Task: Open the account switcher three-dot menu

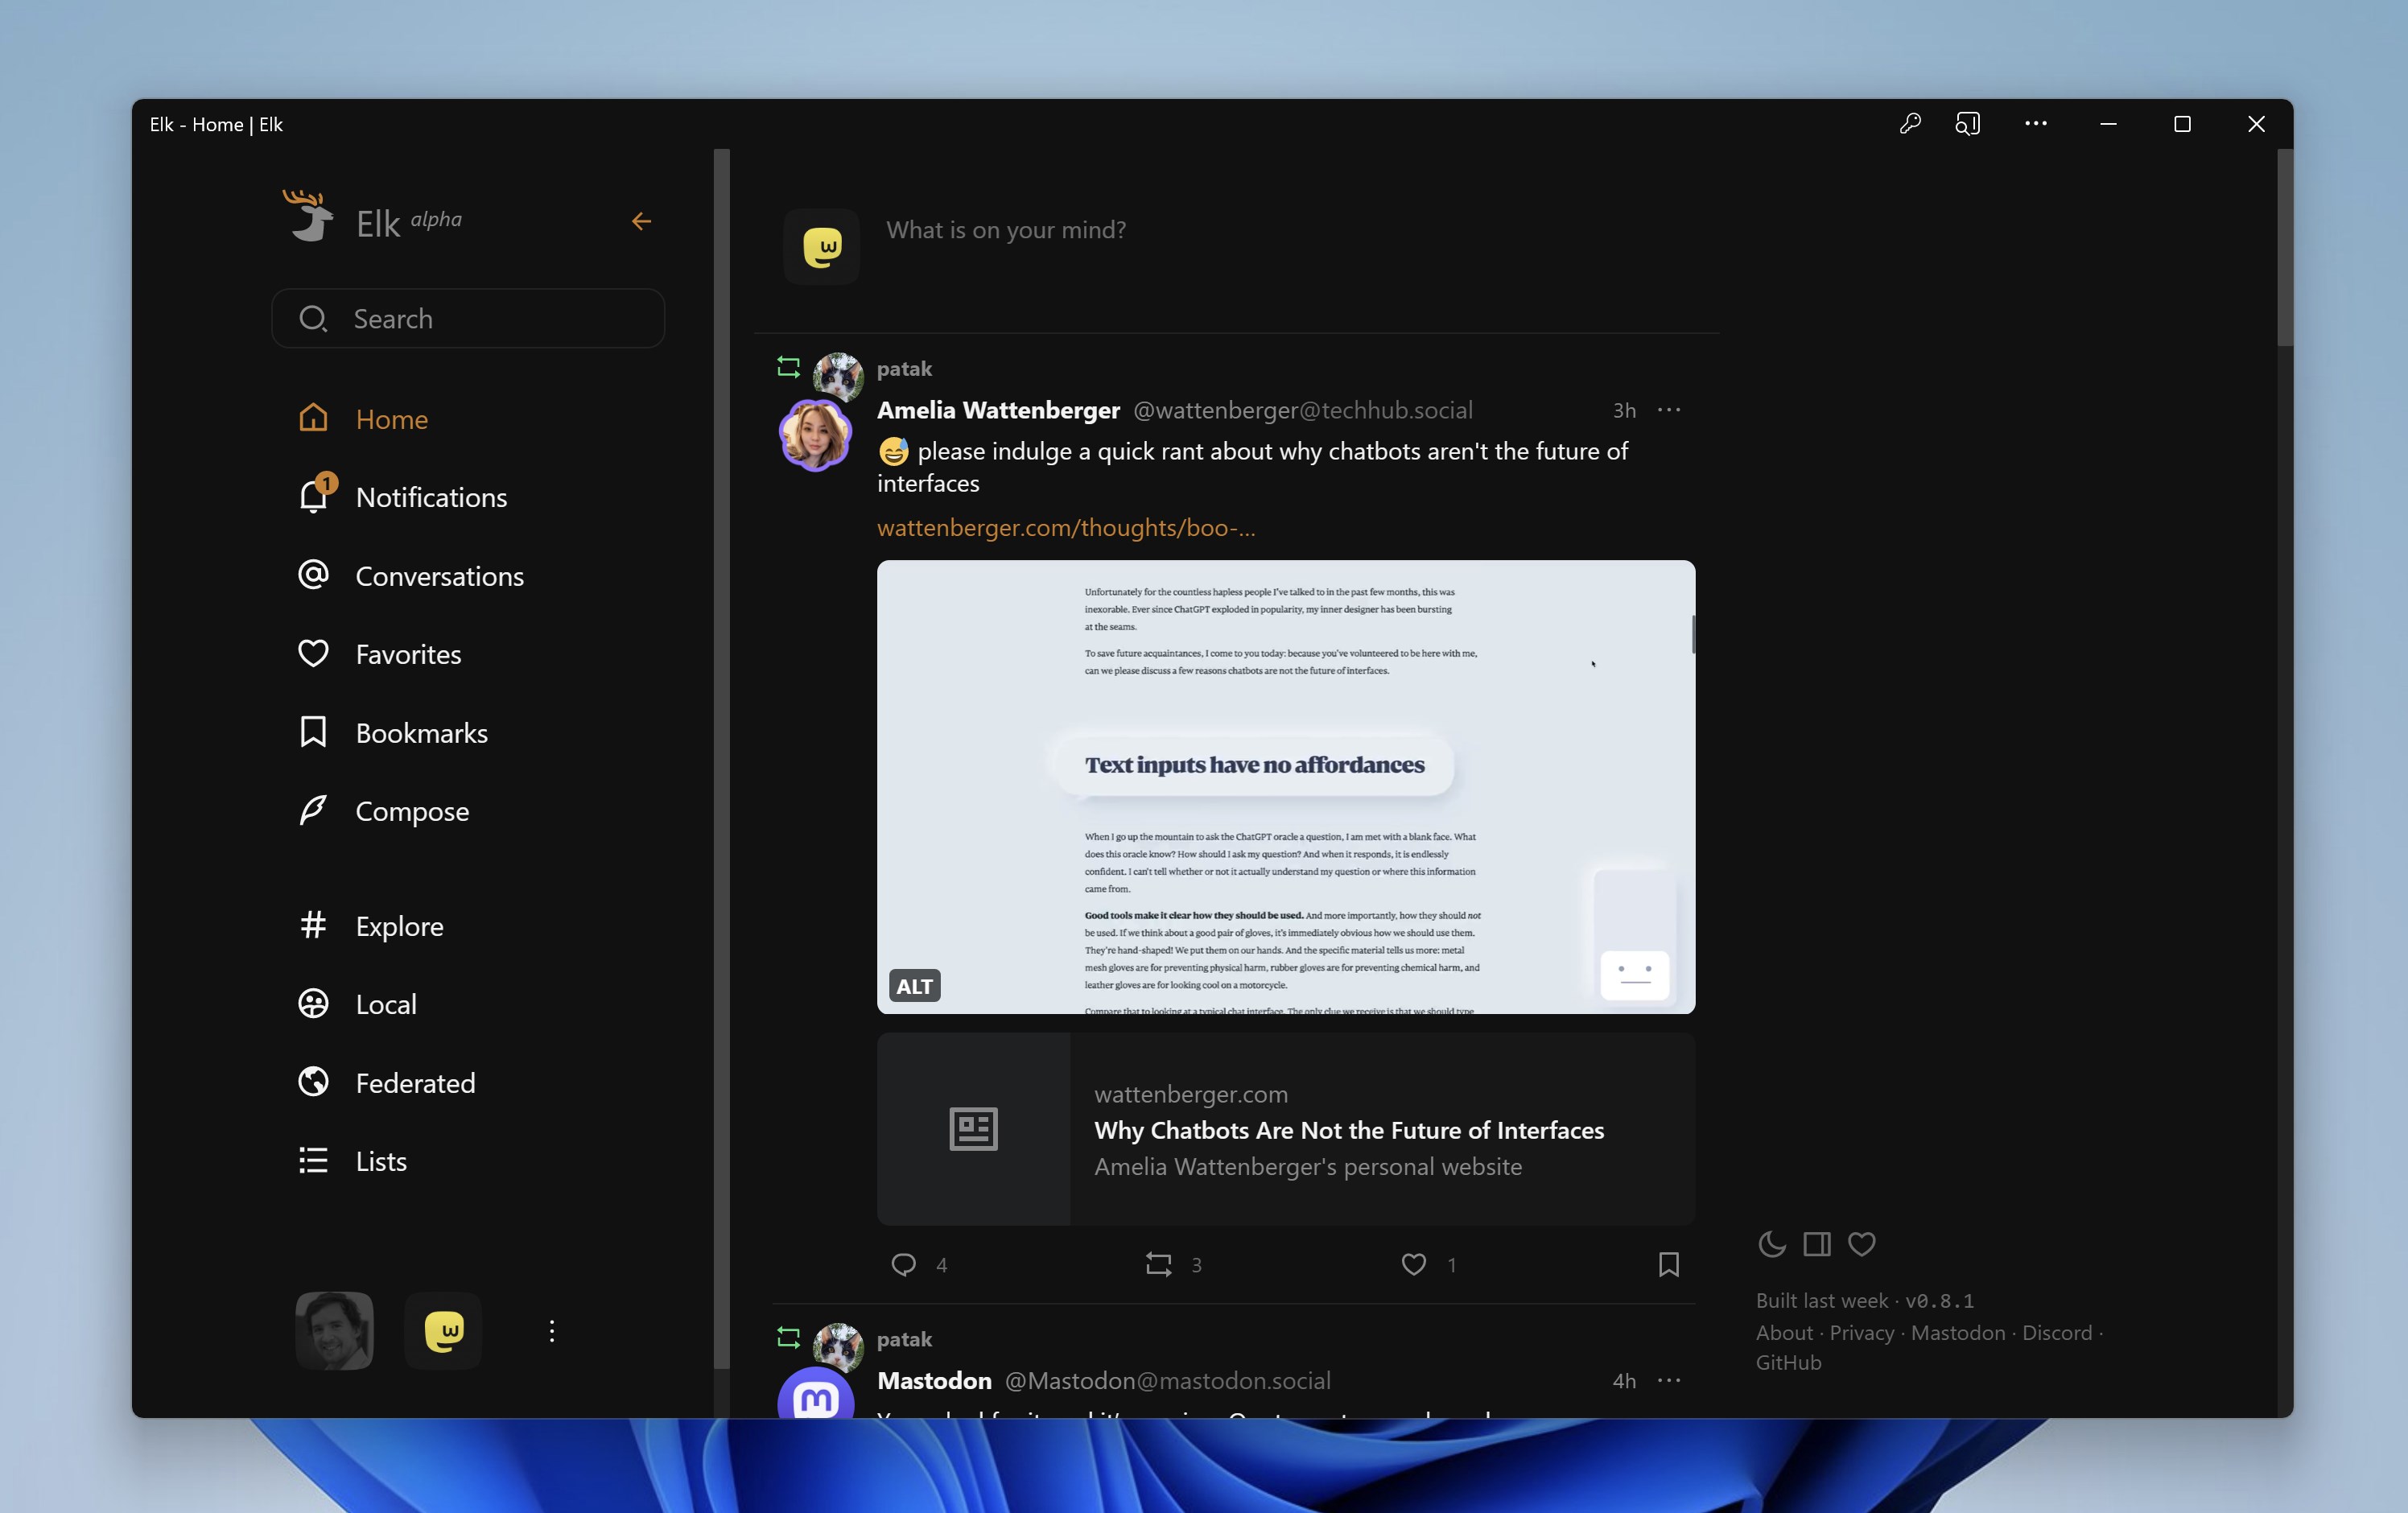Action: [551, 1331]
